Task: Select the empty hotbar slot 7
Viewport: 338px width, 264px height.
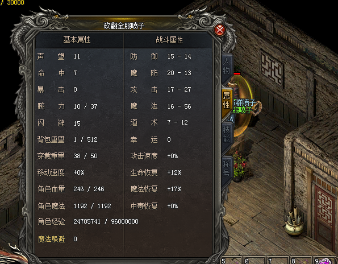Action: pyautogui.click(x=277, y=261)
